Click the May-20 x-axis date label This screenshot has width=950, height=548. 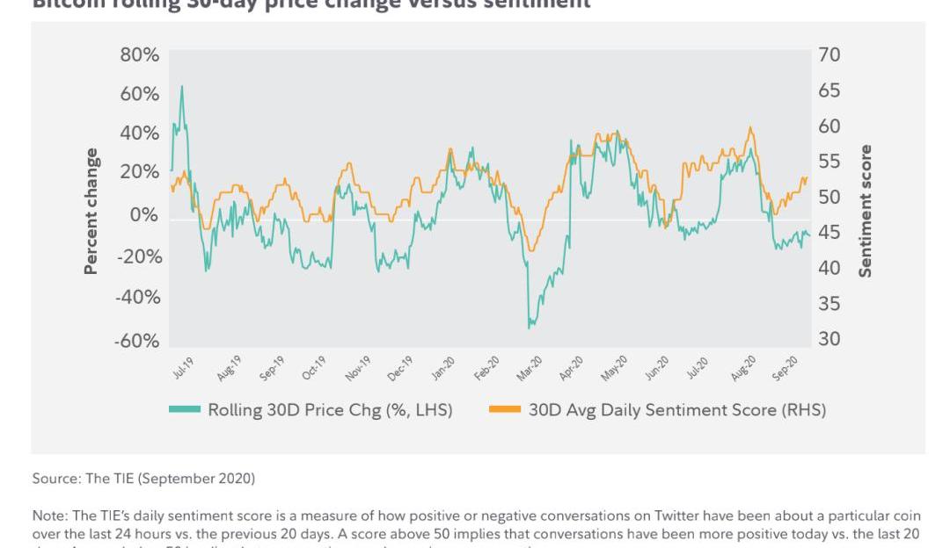pyautogui.click(x=614, y=369)
